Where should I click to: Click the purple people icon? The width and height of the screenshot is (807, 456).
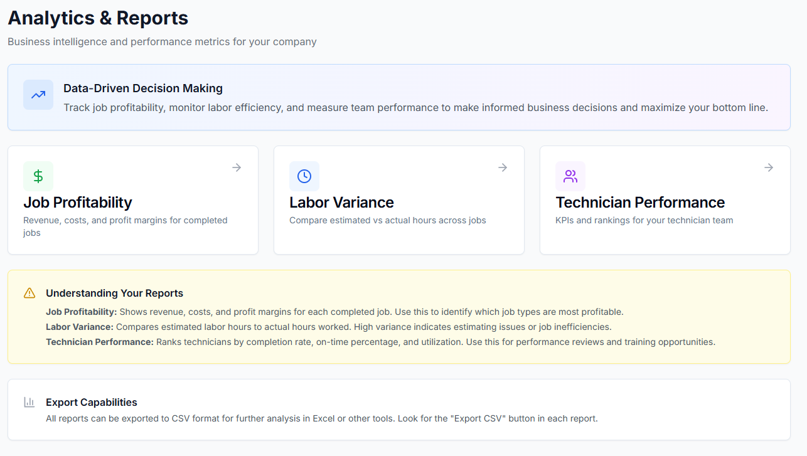[x=570, y=176]
